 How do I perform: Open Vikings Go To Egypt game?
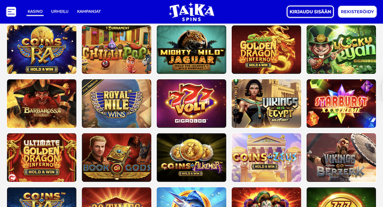(x=266, y=103)
